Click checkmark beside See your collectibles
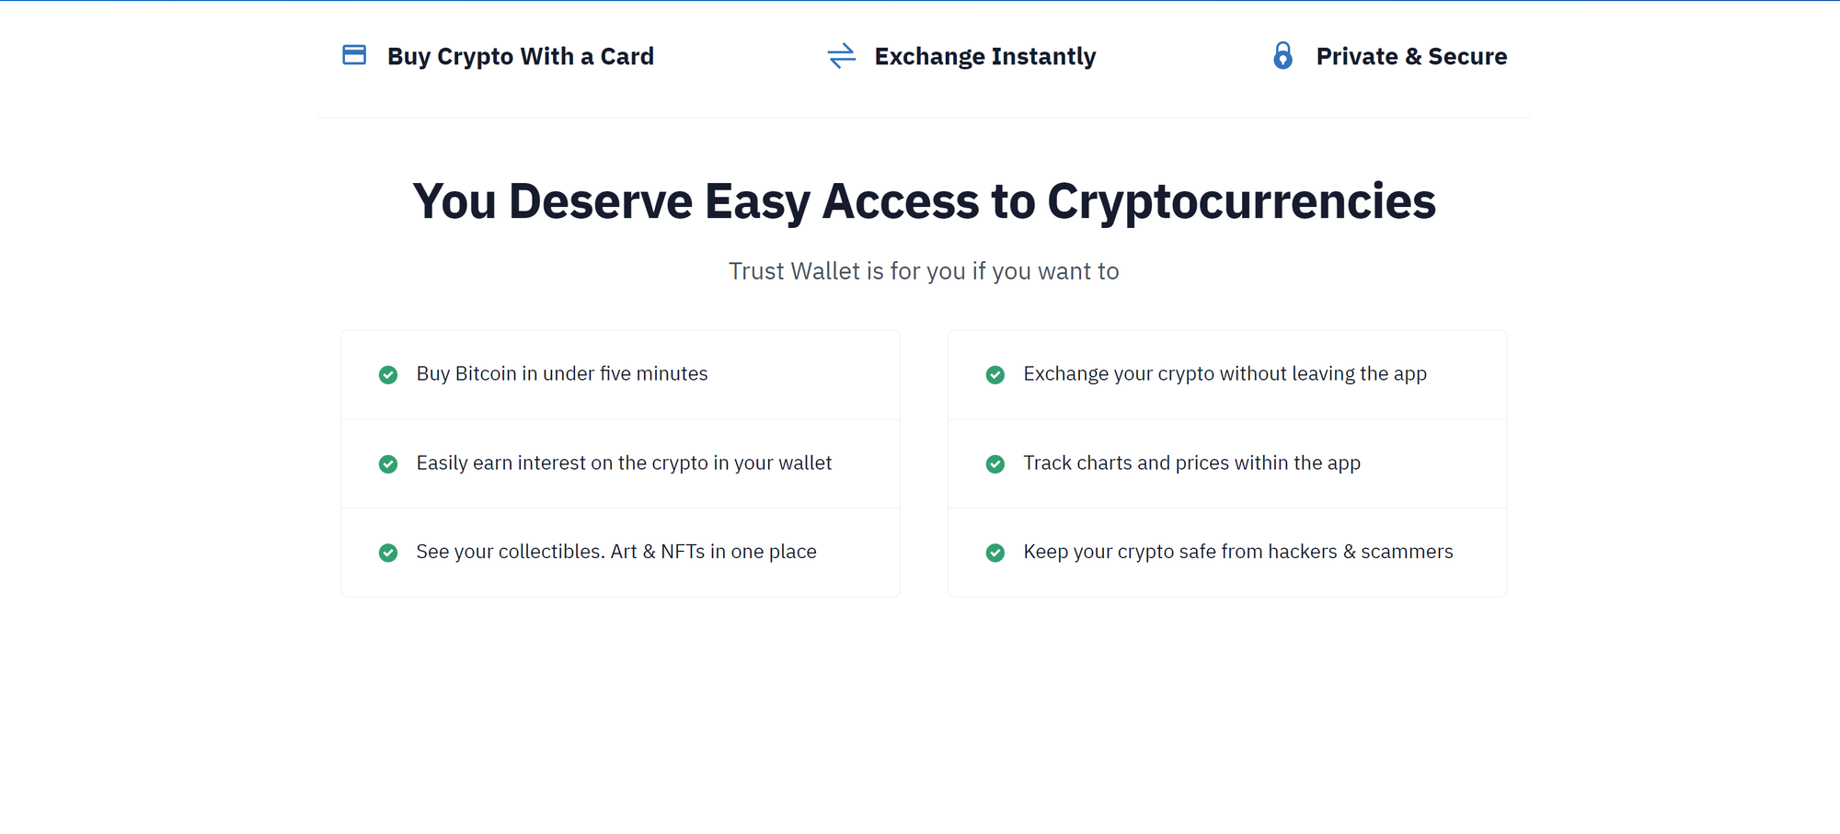This screenshot has width=1840, height=834. click(388, 553)
